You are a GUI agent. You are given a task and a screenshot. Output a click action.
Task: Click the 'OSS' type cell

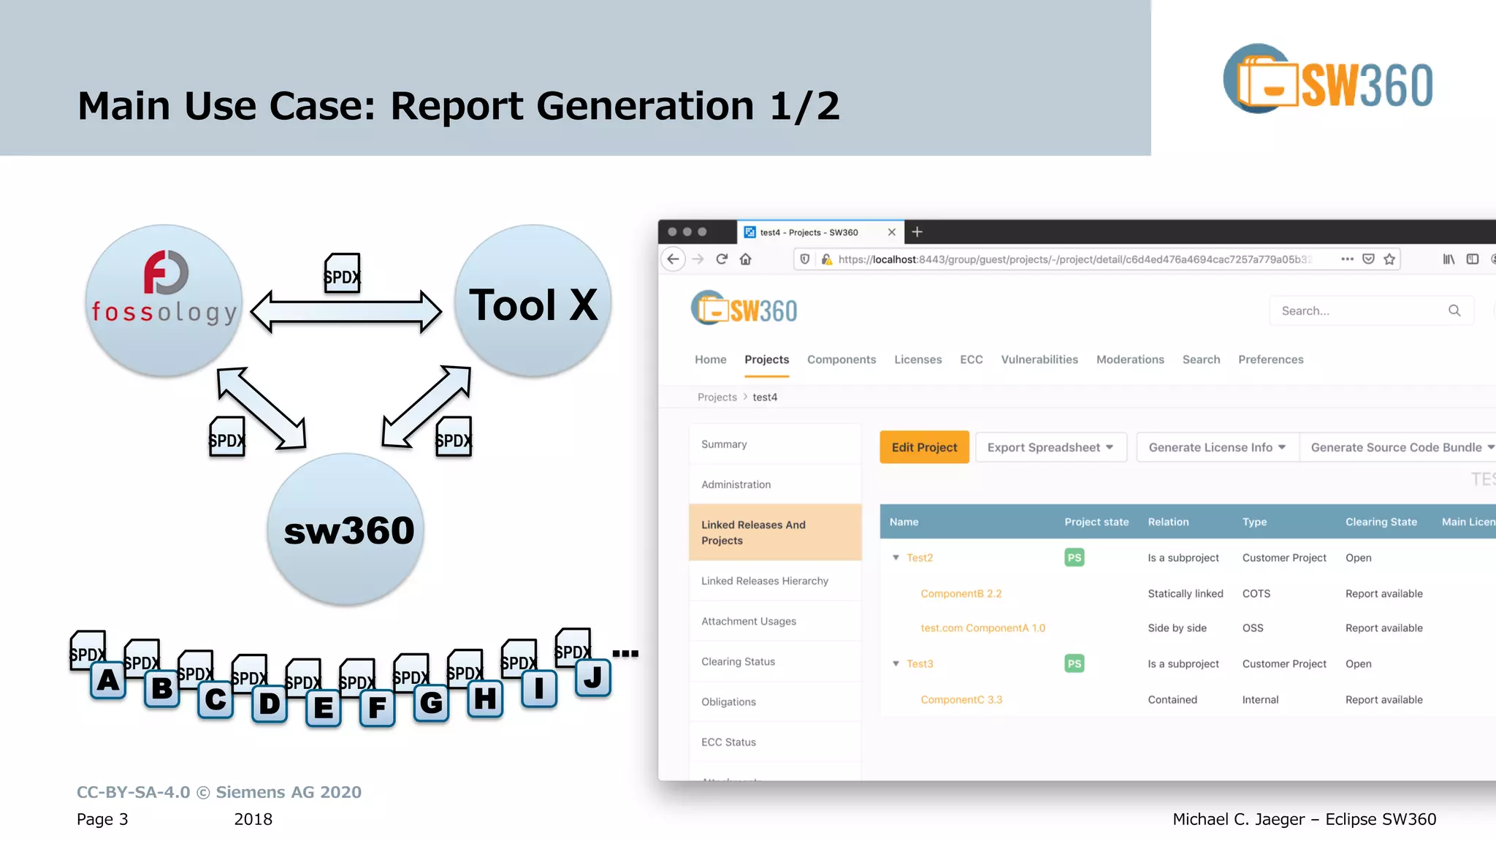point(1252,628)
